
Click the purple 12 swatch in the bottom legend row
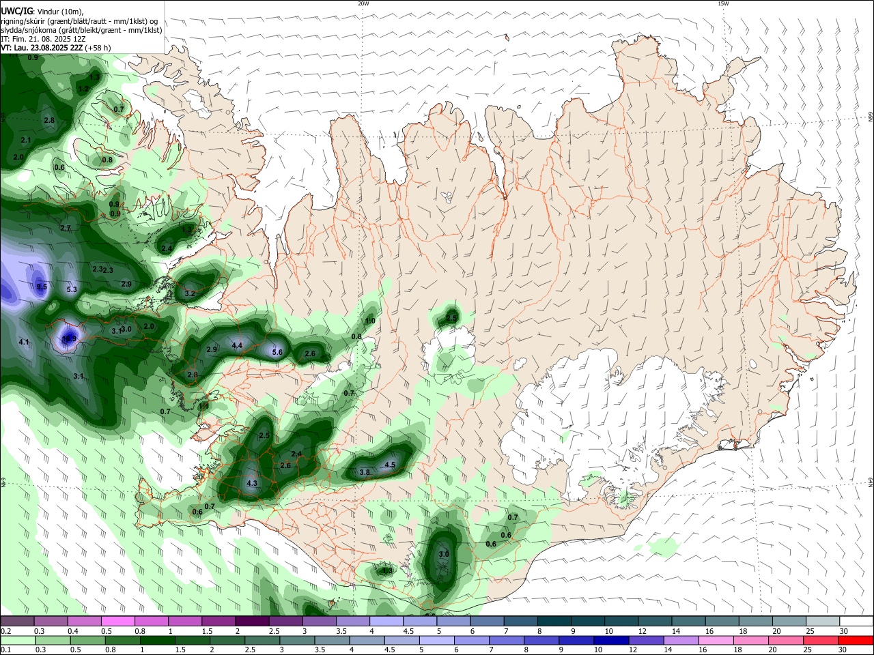point(645,640)
